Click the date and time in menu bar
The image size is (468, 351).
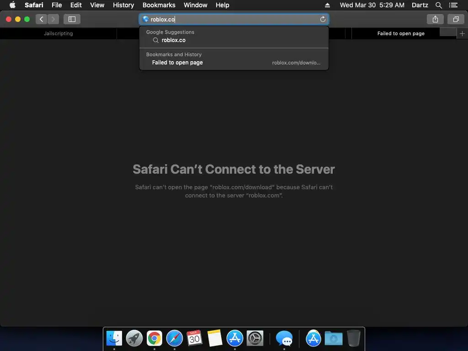click(x=372, y=5)
